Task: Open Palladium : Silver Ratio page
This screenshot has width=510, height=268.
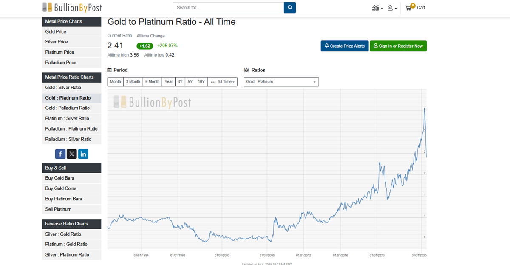Action: click(x=72, y=139)
